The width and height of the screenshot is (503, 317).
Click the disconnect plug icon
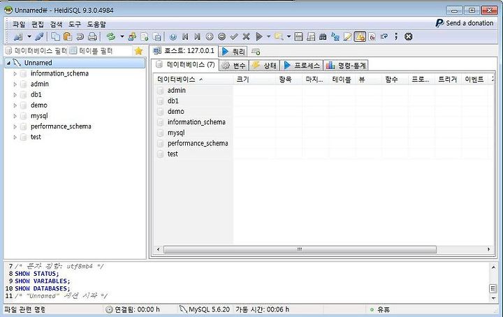click(x=39, y=36)
